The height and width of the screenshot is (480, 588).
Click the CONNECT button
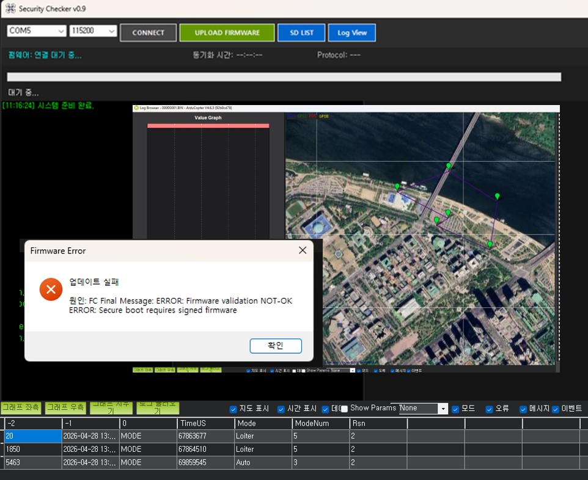148,32
